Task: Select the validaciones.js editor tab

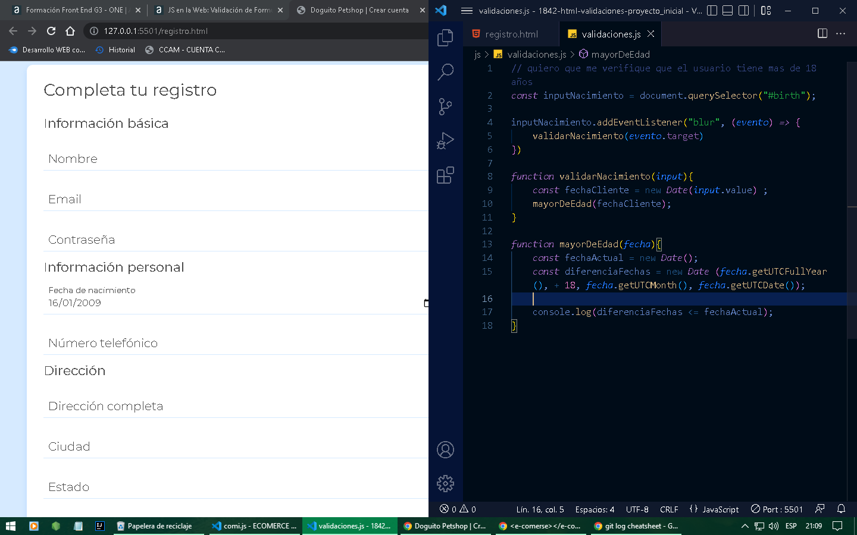Action: point(611,34)
